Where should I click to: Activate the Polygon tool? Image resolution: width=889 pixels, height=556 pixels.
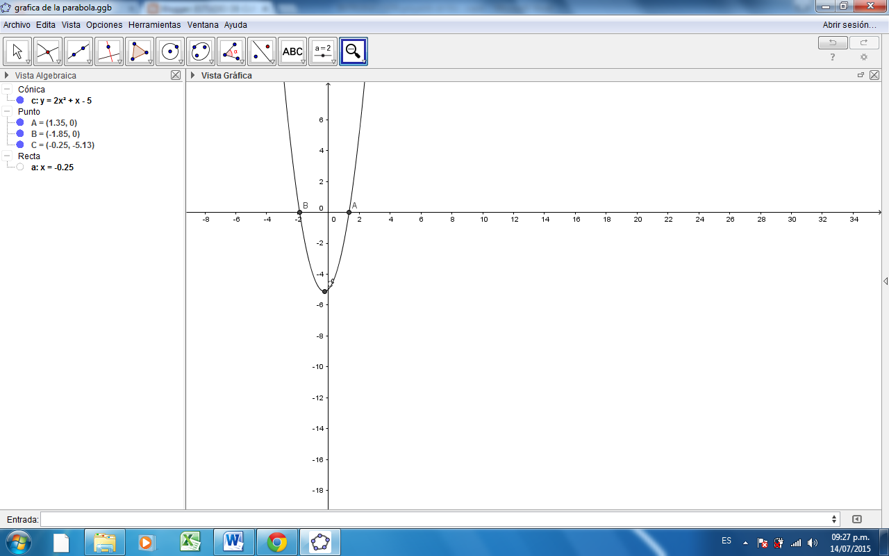click(x=139, y=51)
